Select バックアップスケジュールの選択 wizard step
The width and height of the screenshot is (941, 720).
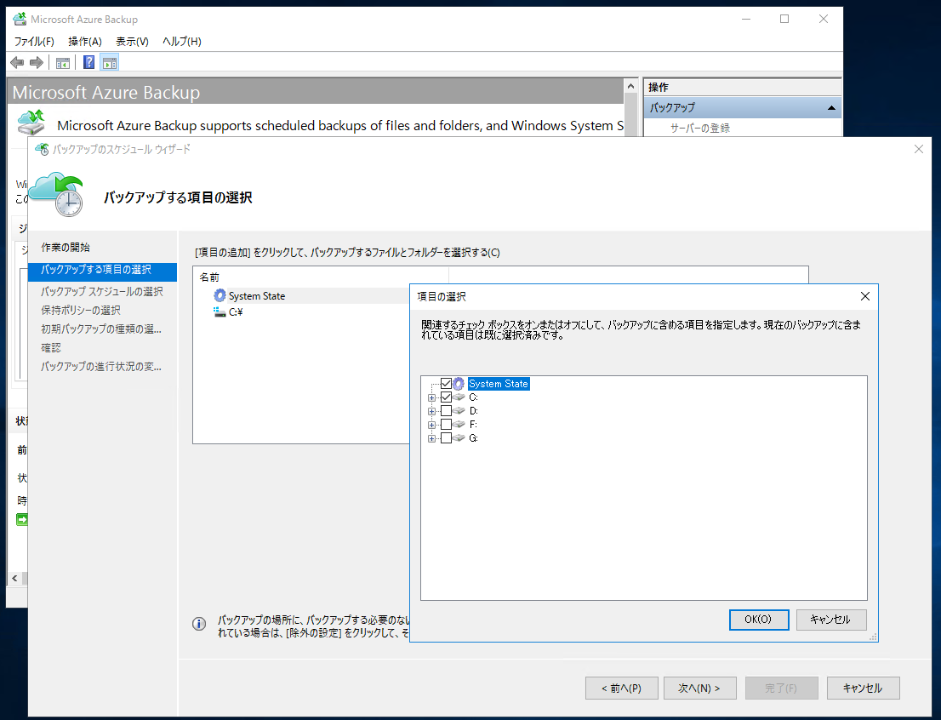104,291
